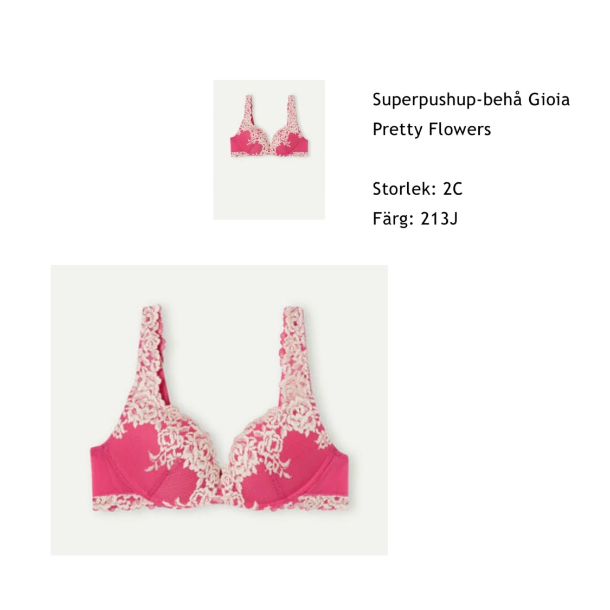This screenshot has width=610, height=610.
Task: Select the Pretty Flowers collection text
Action: coord(432,129)
